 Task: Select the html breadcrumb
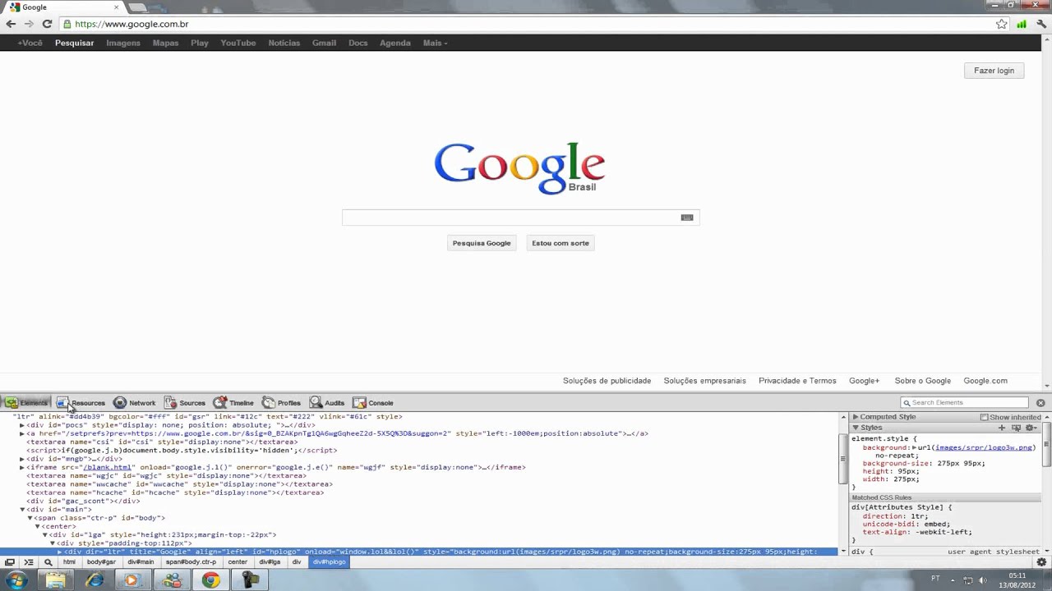pos(69,562)
